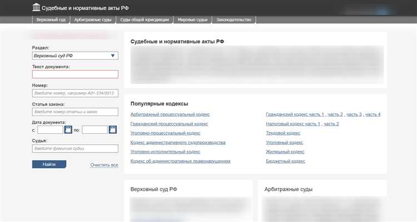Open calendar picker for start date
This screenshot has height=222, width=417.
pos(68,129)
